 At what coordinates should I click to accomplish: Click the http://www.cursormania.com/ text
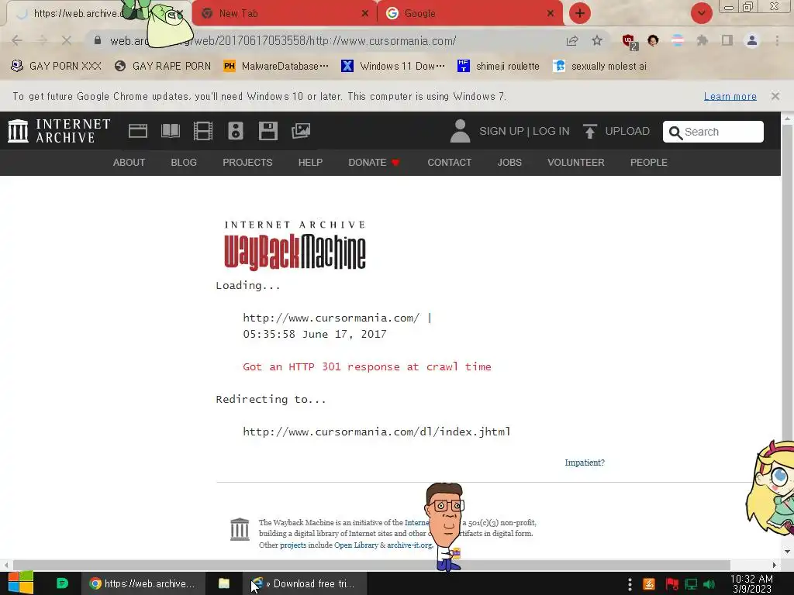click(331, 318)
